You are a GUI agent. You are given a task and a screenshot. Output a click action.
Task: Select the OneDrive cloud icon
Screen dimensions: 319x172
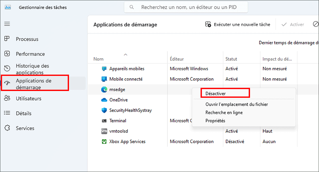(x=104, y=100)
